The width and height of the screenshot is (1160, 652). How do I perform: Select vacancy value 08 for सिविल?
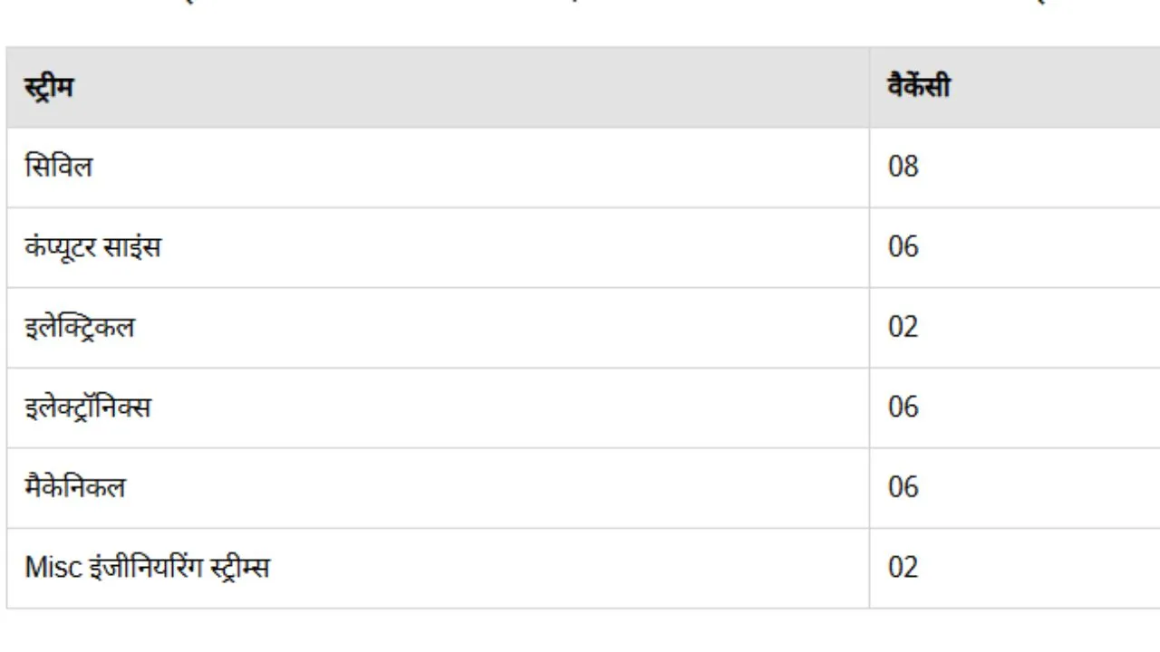coord(1015,168)
